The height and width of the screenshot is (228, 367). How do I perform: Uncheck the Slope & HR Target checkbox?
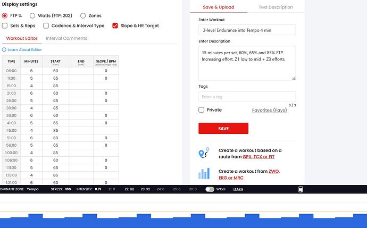point(115,26)
